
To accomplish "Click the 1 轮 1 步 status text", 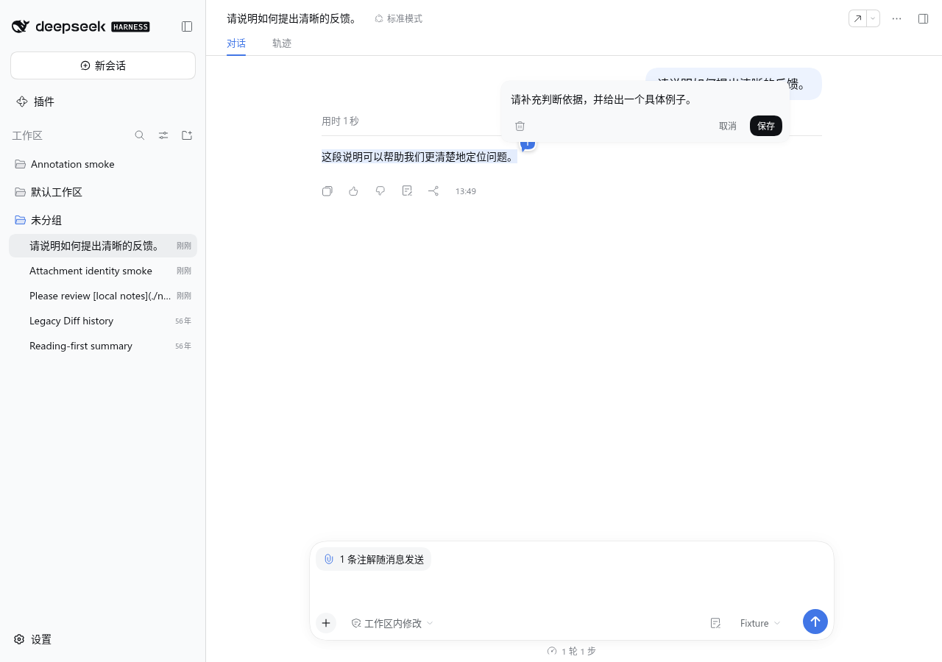I will (x=572, y=651).
